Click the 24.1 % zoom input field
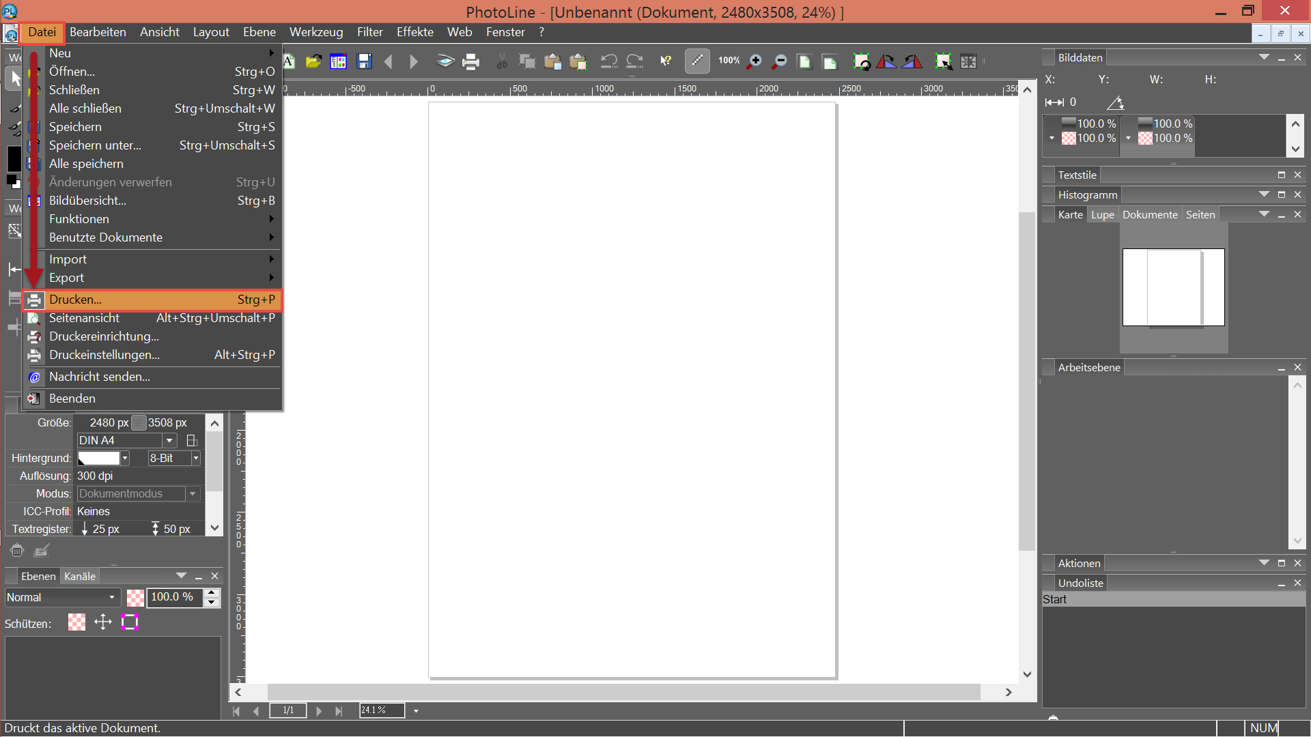 [x=382, y=711]
